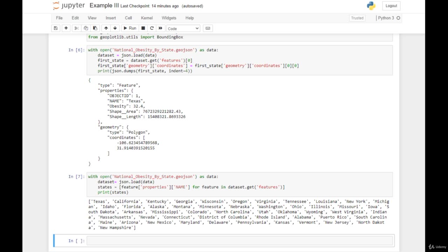Move selected cell down arrow
The width and height of the screenshot is (448, 252).
click(115, 28)
